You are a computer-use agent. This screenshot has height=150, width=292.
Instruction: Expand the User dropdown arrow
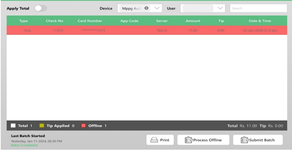click(220, 8)
